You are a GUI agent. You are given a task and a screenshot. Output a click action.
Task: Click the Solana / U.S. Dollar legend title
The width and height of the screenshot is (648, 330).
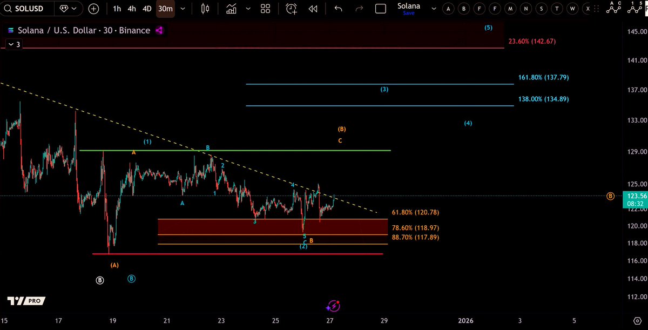coord(83,31)
